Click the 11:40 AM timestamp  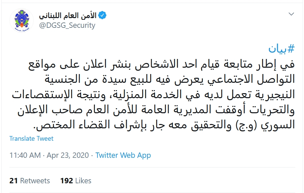coord(25,155)
